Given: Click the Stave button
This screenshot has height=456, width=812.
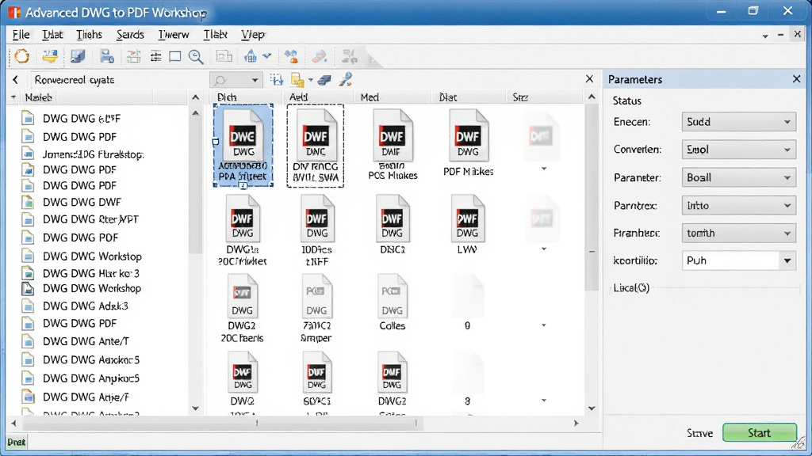Looking at the screenshot, I should click(699, 433).
